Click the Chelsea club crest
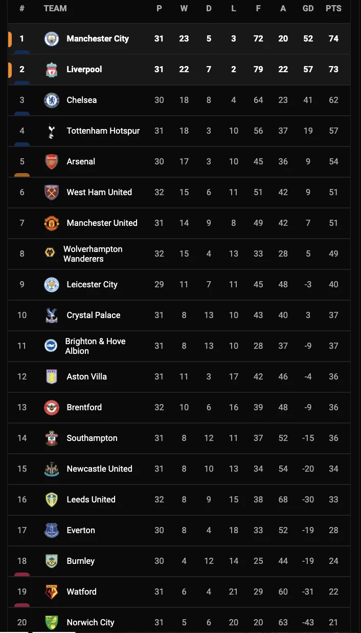The image size is (361, 633). [52, 100]
